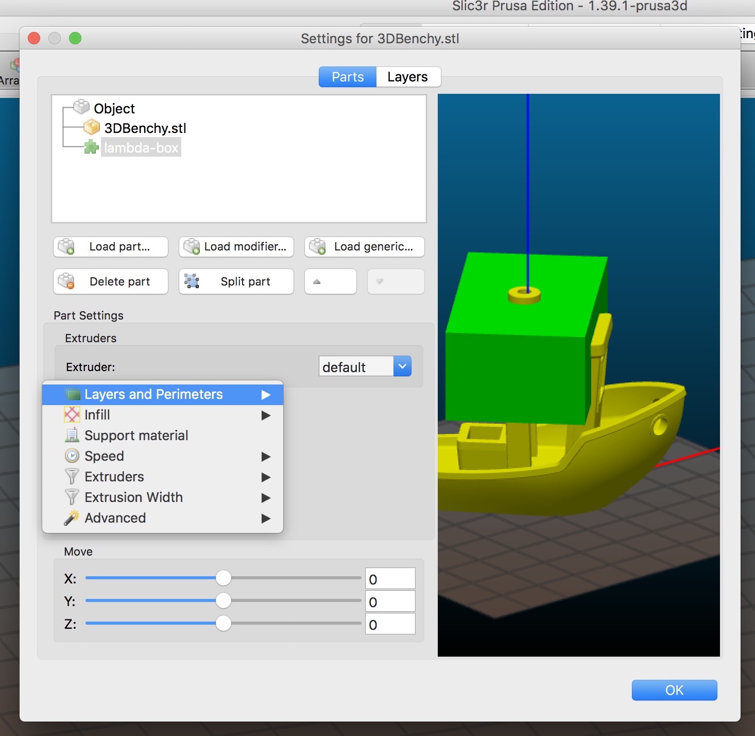
Task: Choose Advanced from the settings menu
Action: tap(163, 518)
